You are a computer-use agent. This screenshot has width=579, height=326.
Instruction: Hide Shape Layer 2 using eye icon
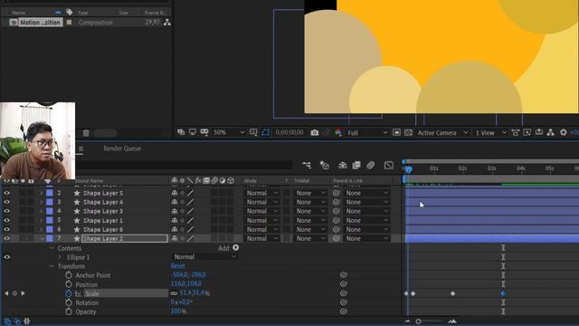point(6,239)
